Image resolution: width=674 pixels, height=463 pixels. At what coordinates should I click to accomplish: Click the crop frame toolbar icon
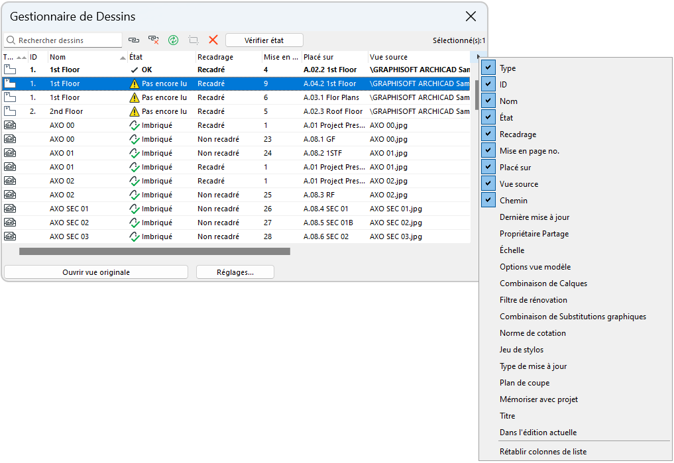coord(194,40)
